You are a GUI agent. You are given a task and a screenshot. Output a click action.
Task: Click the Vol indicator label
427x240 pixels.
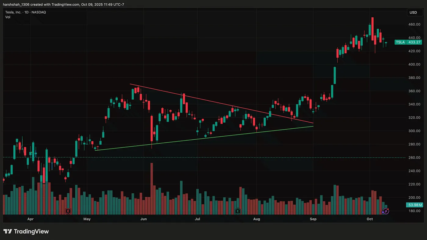pyautogui.click(x=8, y=17)
